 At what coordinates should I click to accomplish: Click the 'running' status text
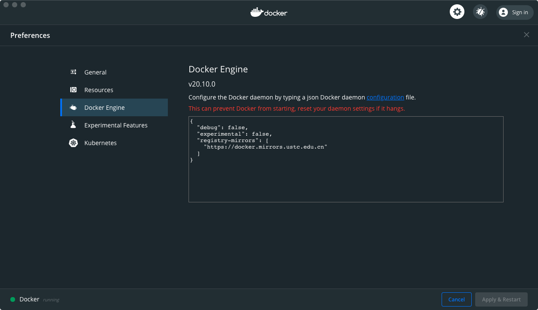pos(51,300)
